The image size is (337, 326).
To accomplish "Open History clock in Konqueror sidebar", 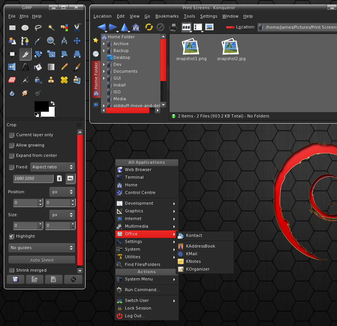I will pos(96,54).
